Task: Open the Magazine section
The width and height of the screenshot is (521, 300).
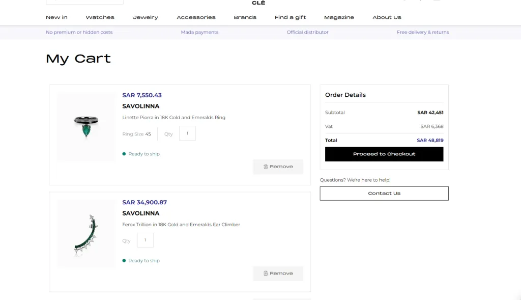Action: tap(339, 17)
